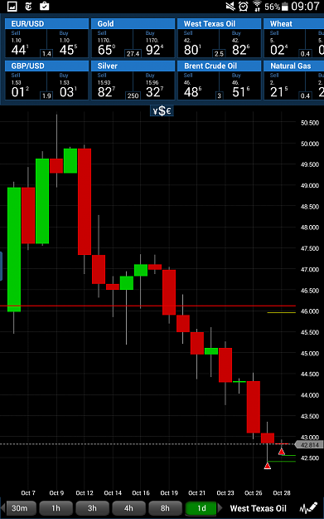This screenshot has height=519, width=324.
Task: Tap the Gold spread value 27.4
Action: (x=133, y=53)
